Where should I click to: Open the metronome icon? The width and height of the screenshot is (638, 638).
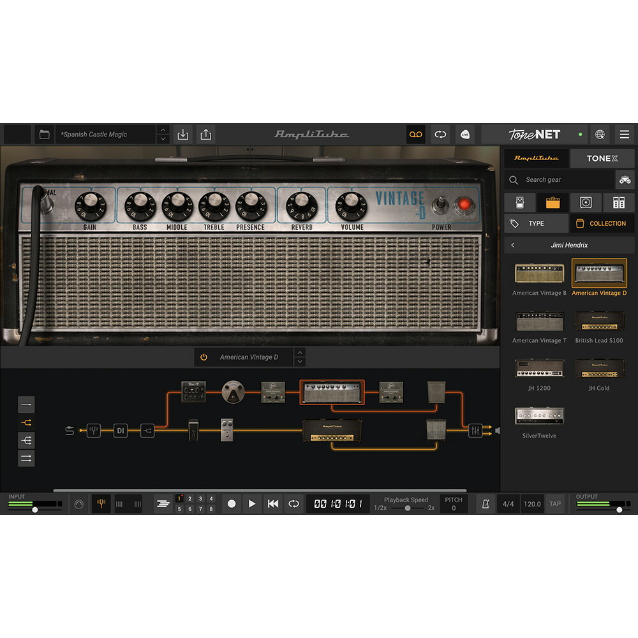(x=486, y=504)
